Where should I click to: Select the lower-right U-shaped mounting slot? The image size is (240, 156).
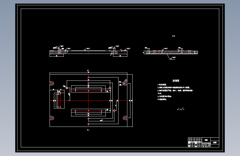point(125,118)
